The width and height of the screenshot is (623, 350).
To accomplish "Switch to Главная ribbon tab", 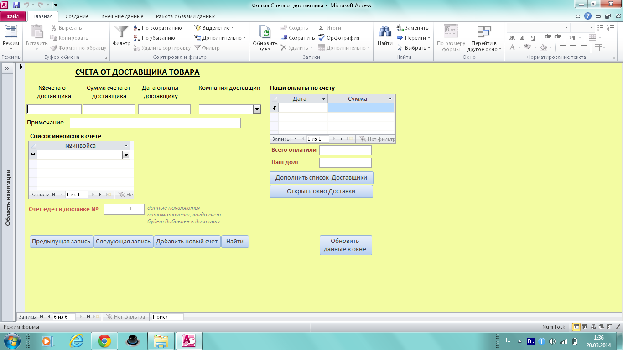I will pyautogui.click(x=43, y=16).
